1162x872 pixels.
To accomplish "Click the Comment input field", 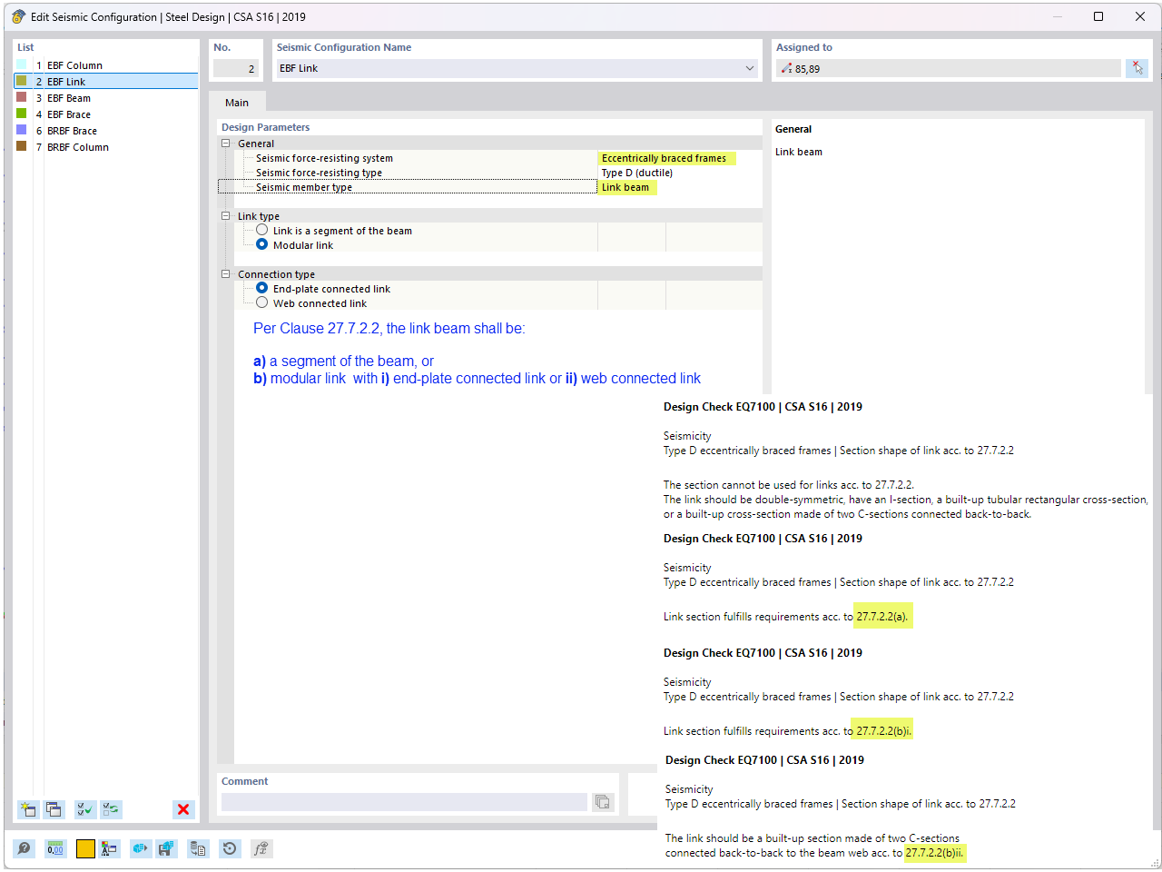I will point(404,802).
